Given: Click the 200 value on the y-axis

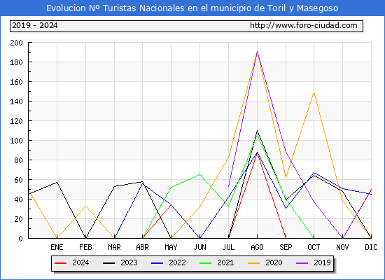Looking at the screenshot, I should (x=17, y=43).
